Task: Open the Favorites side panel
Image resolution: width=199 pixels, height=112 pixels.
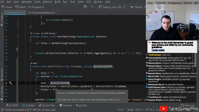Action: pos(2,93)
